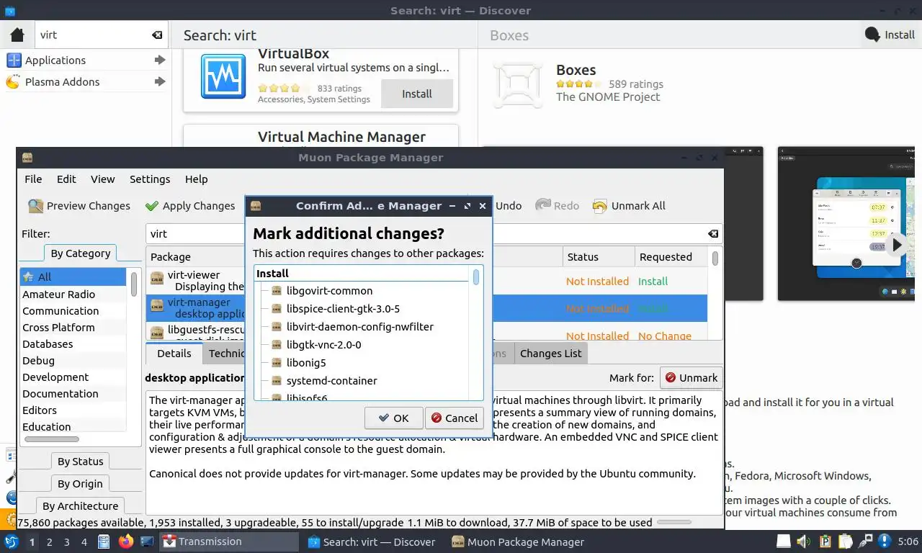Click the Status column header
This screenshot has height=553, width=922.
click(x=599, y=257)
